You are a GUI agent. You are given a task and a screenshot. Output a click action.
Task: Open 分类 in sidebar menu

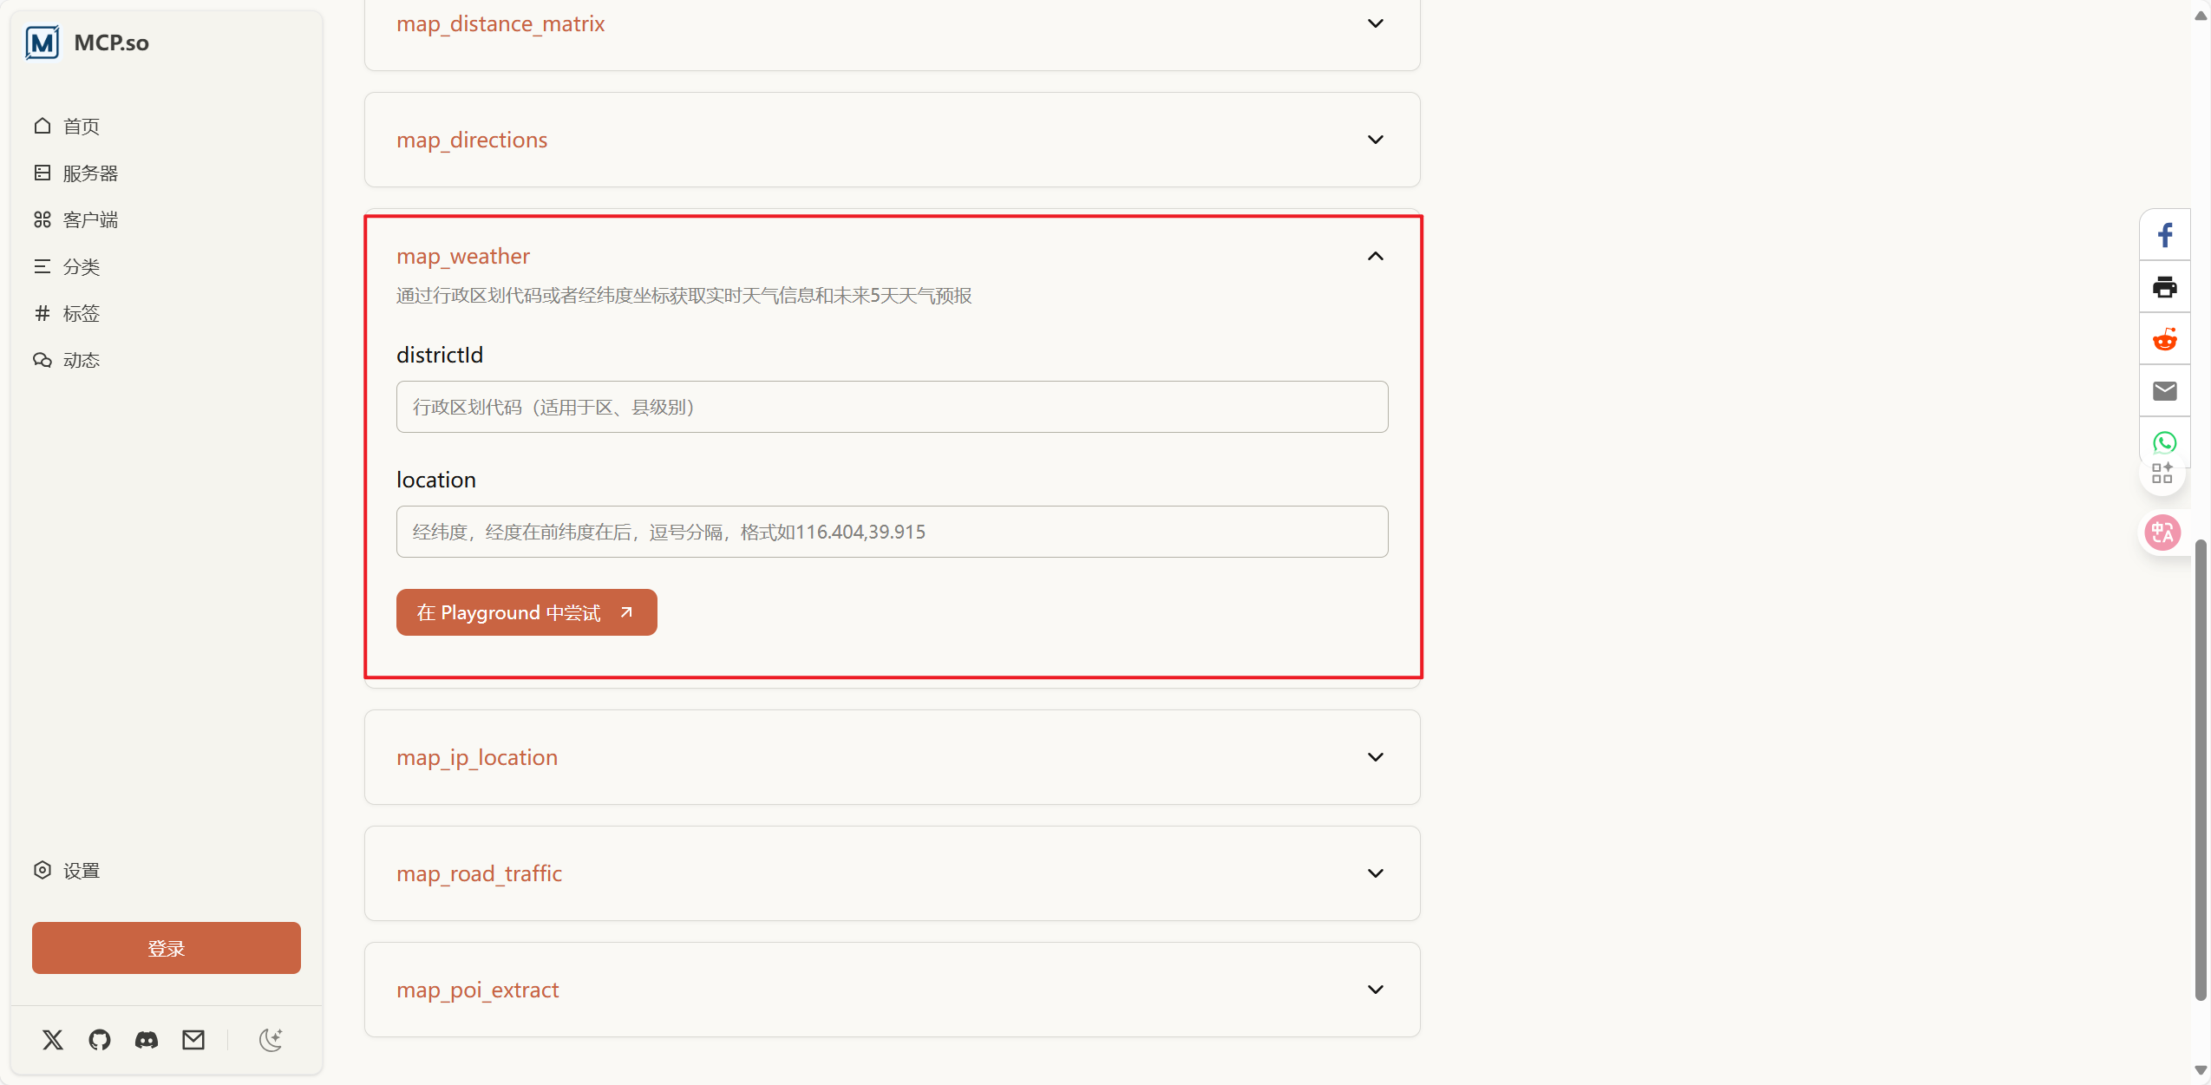coord(81,267)
